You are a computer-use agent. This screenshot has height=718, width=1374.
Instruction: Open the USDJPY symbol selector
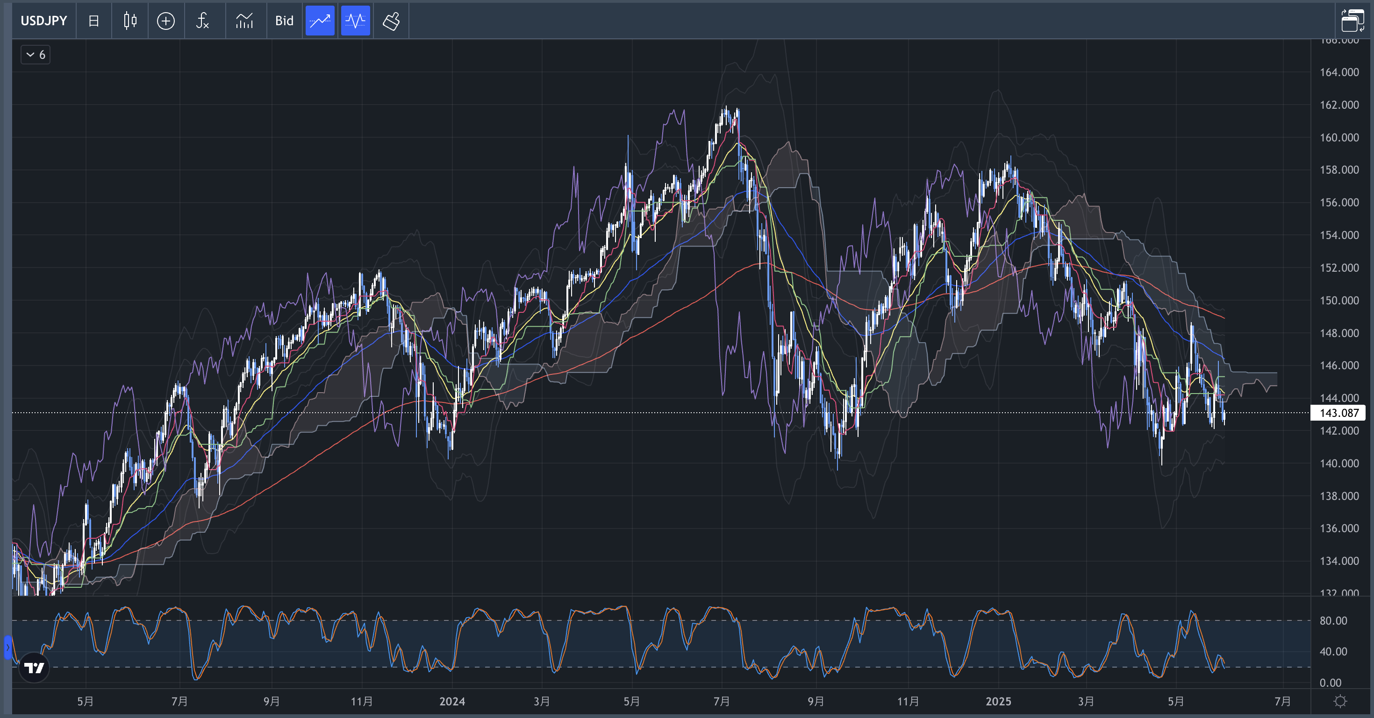coord(44,21)
